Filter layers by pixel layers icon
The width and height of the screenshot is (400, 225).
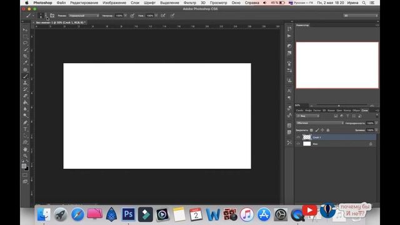[336, 116]
